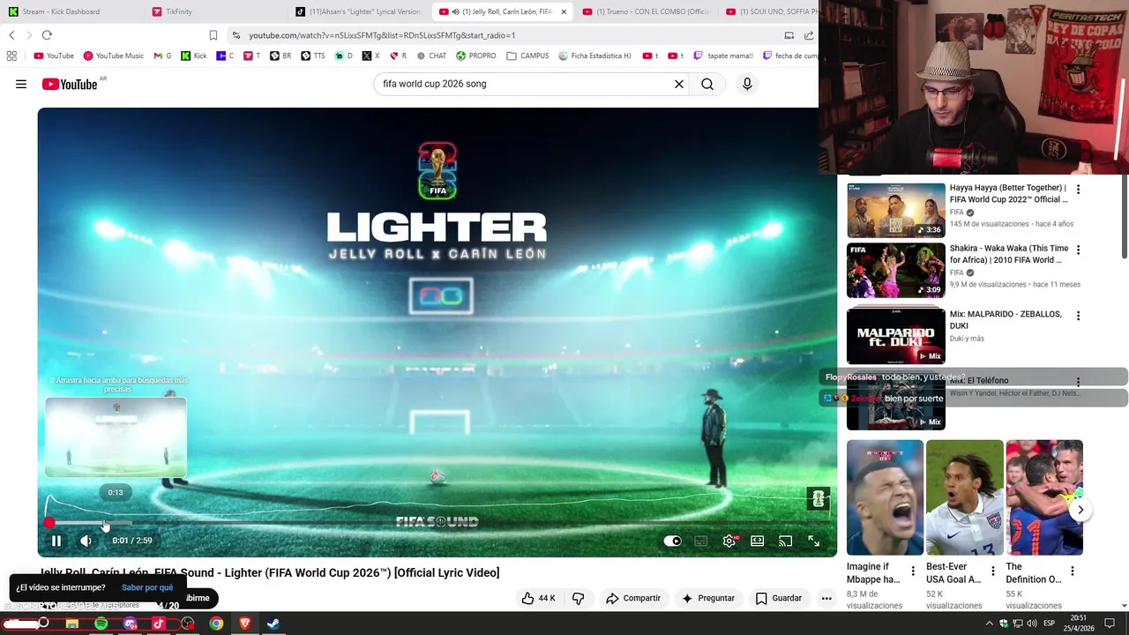Image resolution: width=1129 pixels, height=635 pixels.
Task: Open TikTok app in taskbar
Action: pyautogui.click(x=159, y=624)
